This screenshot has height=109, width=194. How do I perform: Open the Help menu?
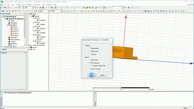pos(55,5)
